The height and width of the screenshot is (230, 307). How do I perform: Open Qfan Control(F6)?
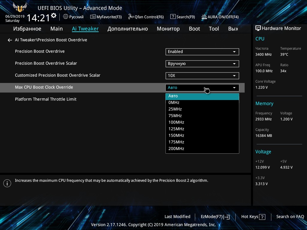(146, 17)
